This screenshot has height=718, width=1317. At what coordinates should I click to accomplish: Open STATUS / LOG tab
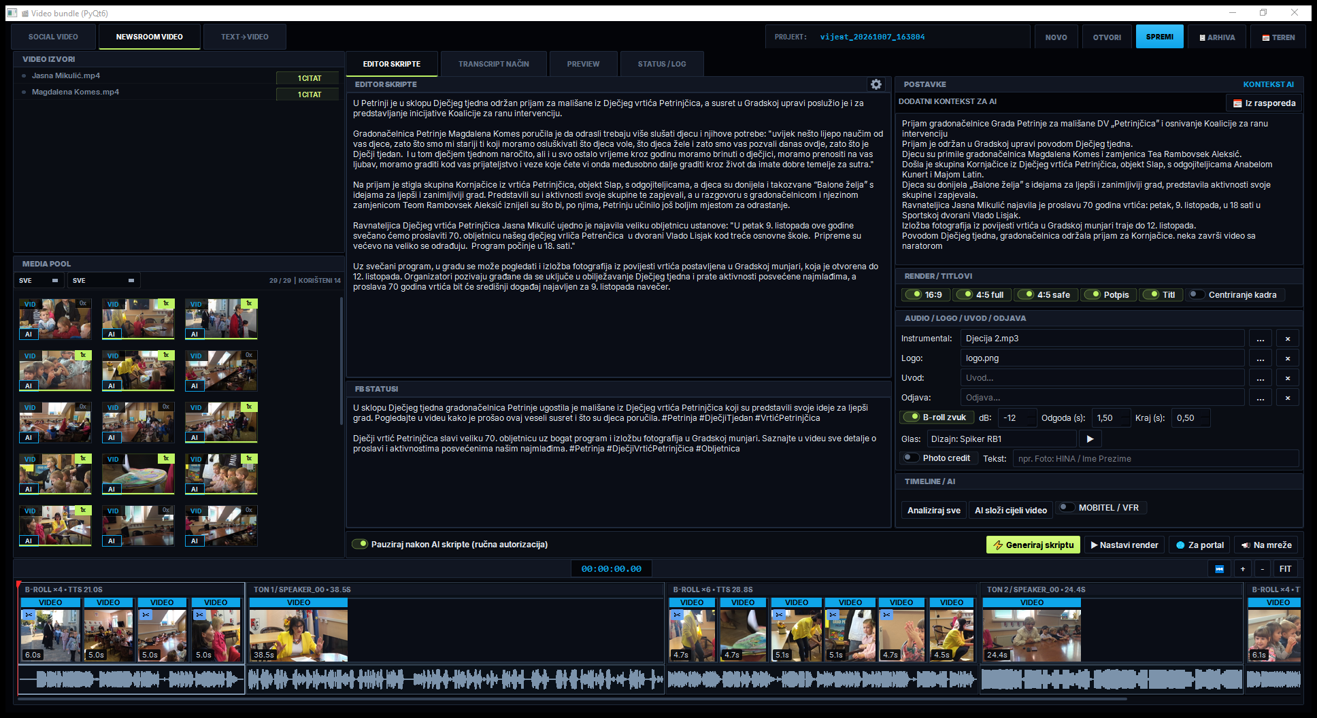pos(662,64)
